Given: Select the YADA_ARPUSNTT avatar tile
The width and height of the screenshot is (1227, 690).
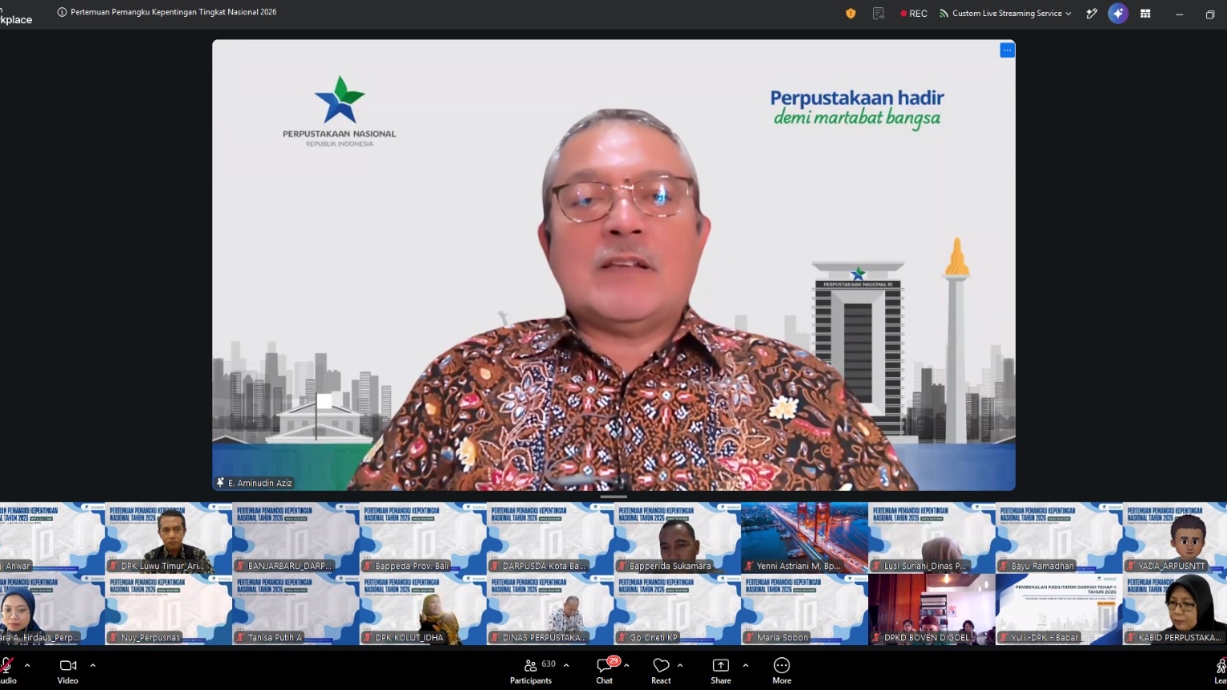Looking at the screenshot, I should tap(1175, 538).
